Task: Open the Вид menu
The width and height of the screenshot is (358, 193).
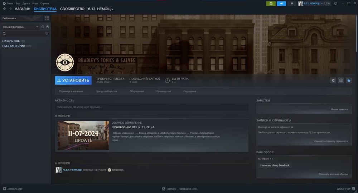Action: (18, 4)
